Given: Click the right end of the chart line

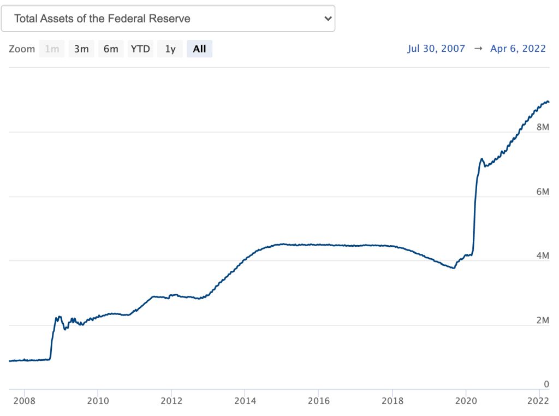Looking at the screenshot, I should click(548, 102).
